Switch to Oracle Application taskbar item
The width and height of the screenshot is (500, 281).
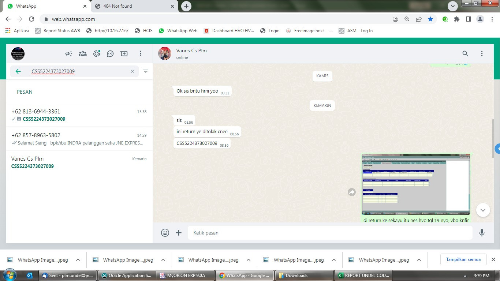[127, 276]
